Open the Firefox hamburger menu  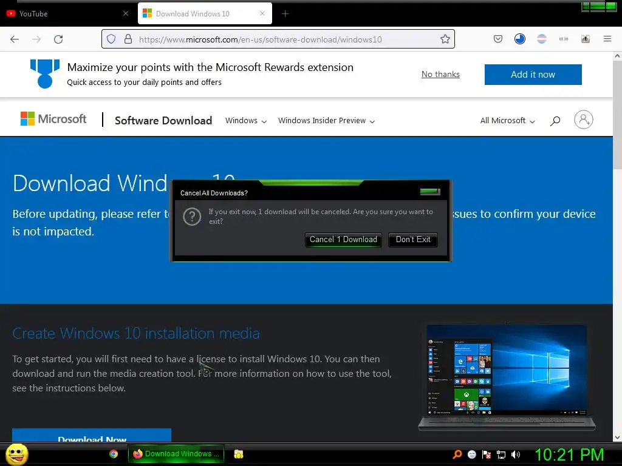607,39
